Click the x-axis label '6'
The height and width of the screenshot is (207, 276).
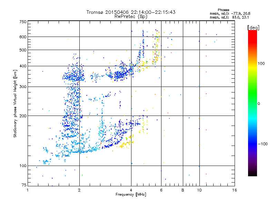[161, 190]
